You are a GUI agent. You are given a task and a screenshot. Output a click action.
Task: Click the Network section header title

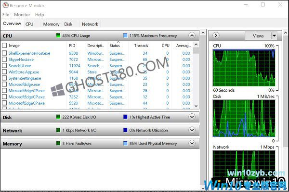click(13, 131)
